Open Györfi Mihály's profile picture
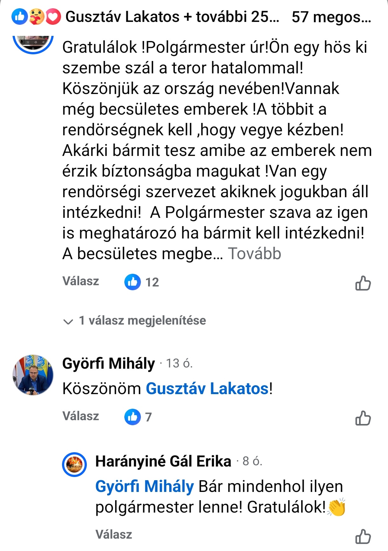388x551 pixels. click(33, 375)
